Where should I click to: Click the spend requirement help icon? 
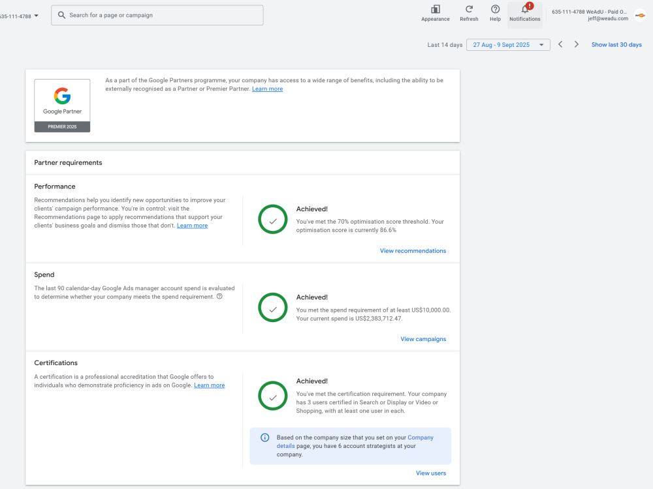coord(219,297)
